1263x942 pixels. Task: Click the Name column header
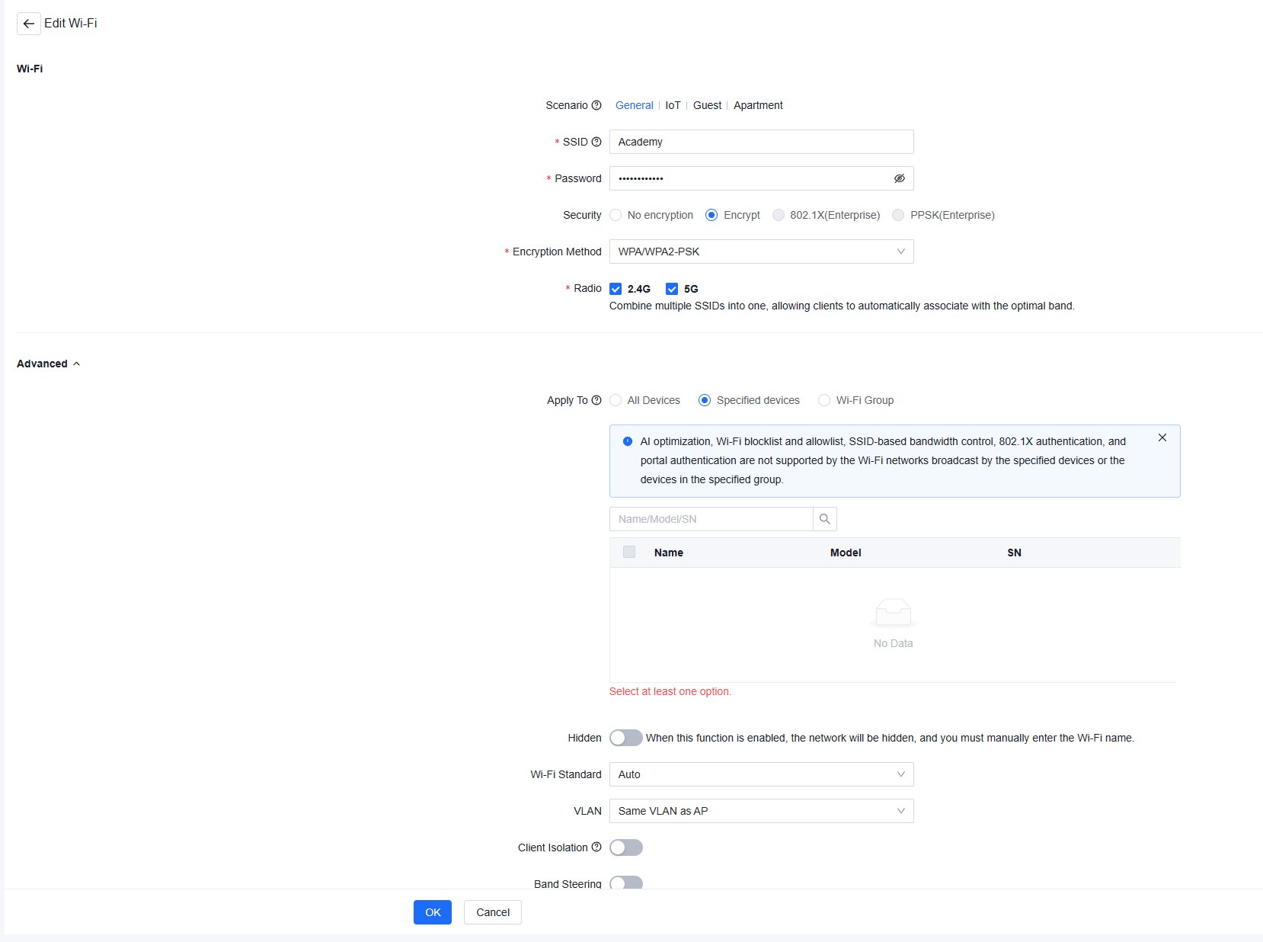click(x=669, y=553)
